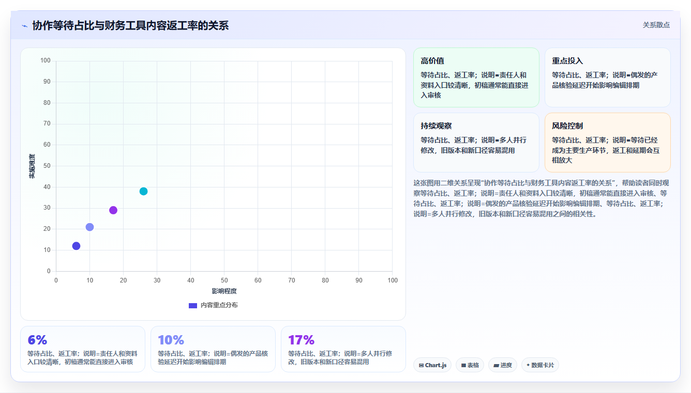Click the icon inside Chart.js chip
691x393 pixels.
[x=422, y=366]
